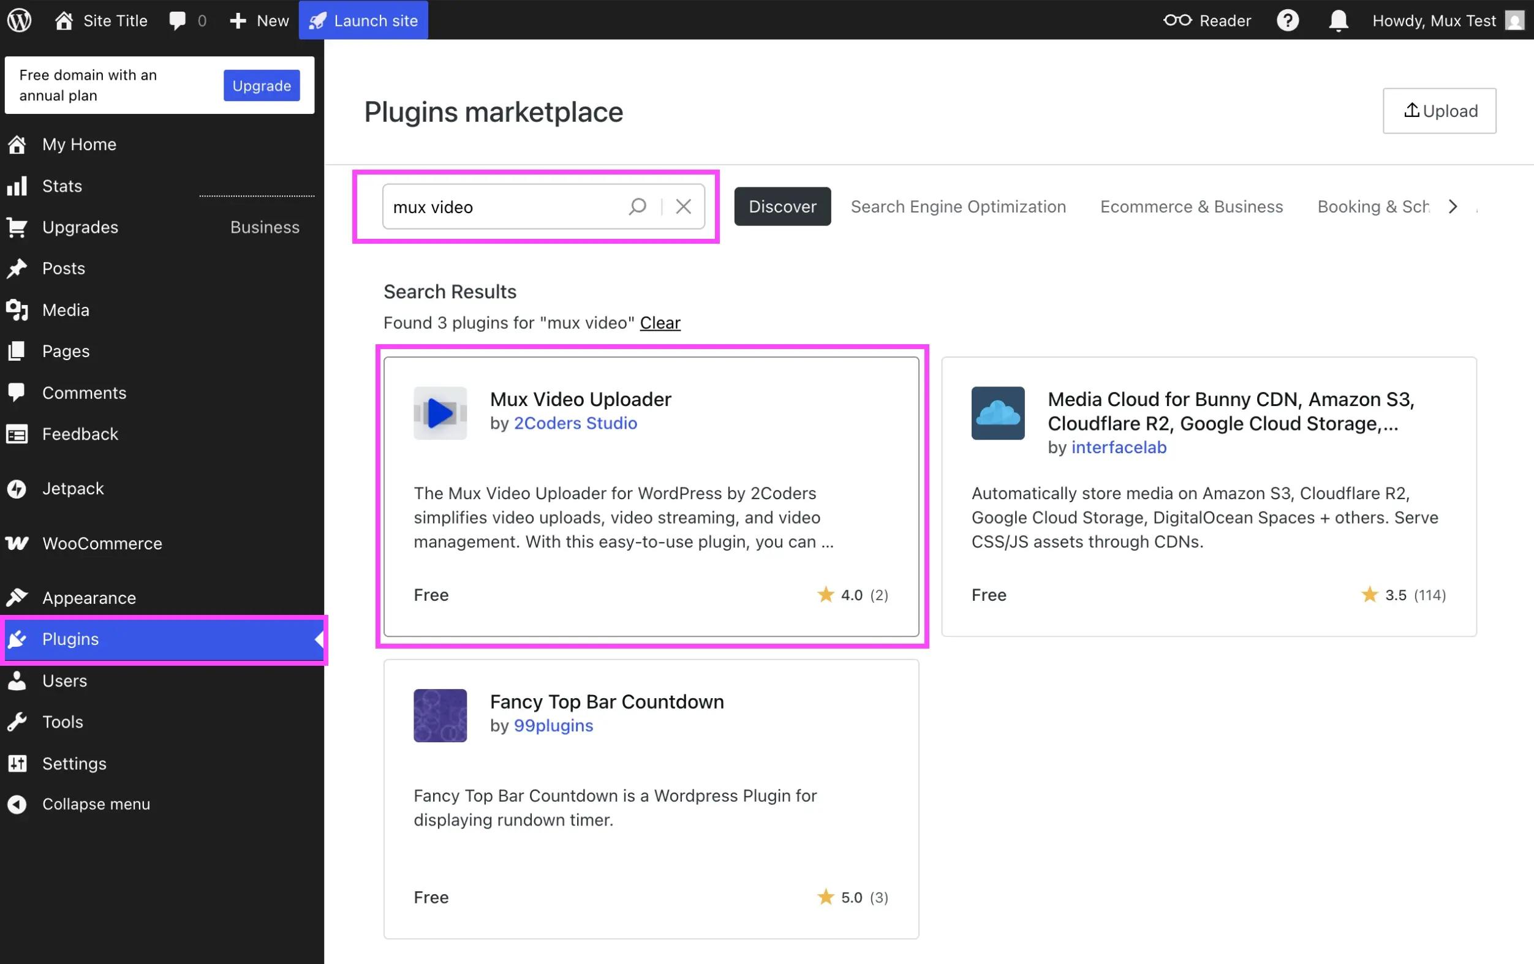The height and width of the screenshot is (964, 1534).
Task: Select the Search Engine Optimization category
Action: click(958, 206)
